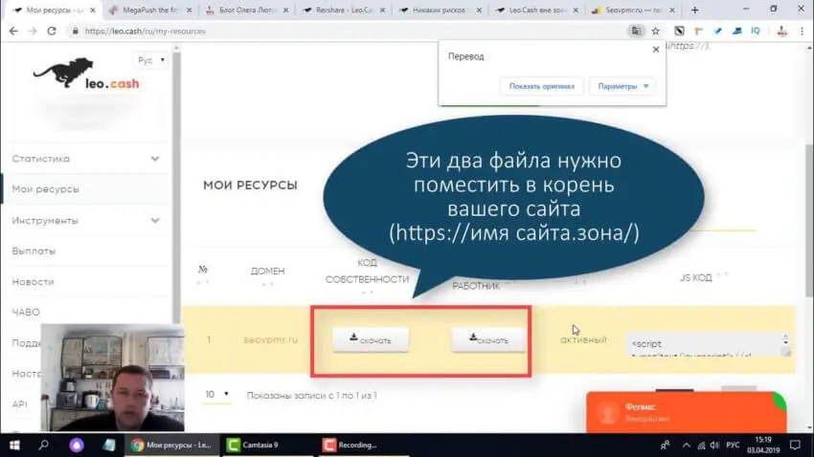Click the seovpmr.ru domain link
Image resolution: width=814 pixels, height=457 pixels.
click(271, 339)
